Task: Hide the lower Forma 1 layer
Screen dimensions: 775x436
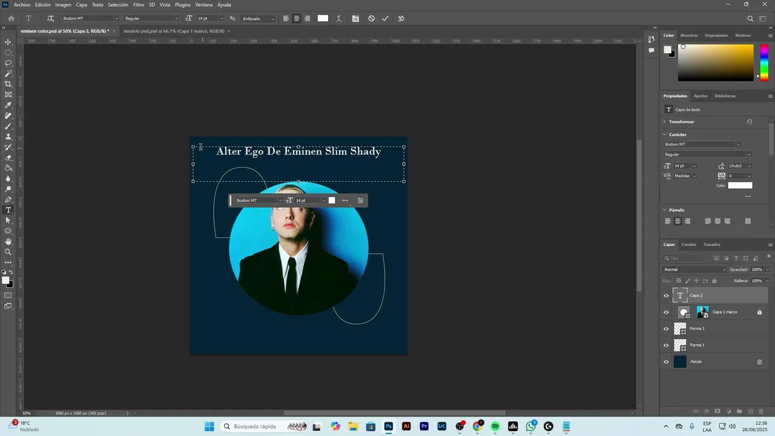Action: click(x=666, y=345)
